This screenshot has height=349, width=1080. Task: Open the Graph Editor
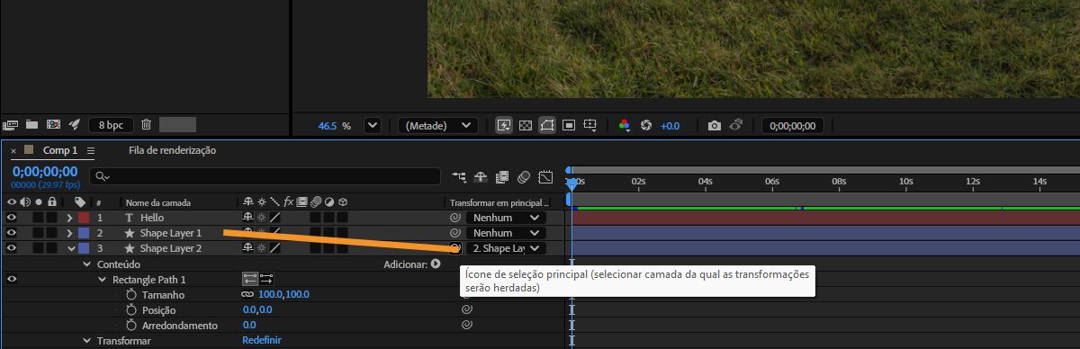click(x=545, y=176)
